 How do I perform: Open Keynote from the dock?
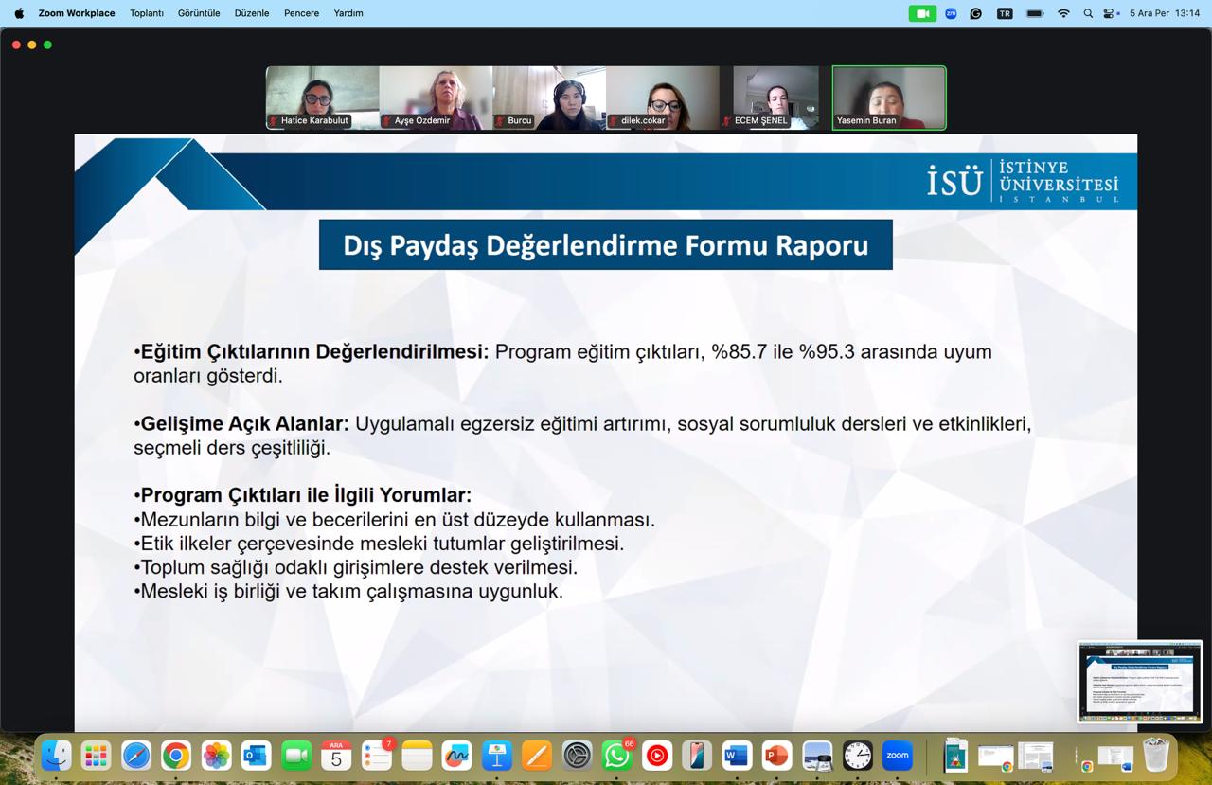coord(497,755)
